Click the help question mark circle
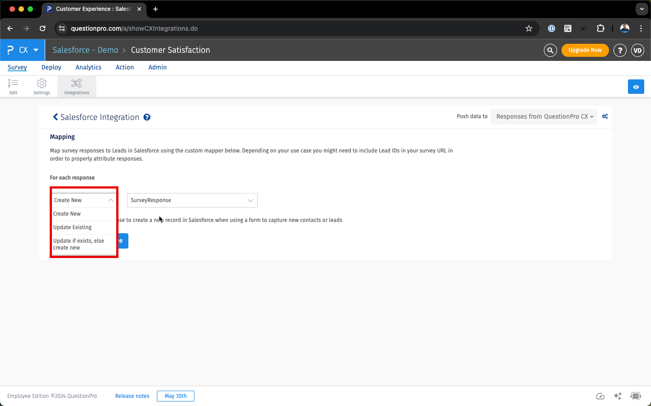The image size is (651, 406). [620, 50]
